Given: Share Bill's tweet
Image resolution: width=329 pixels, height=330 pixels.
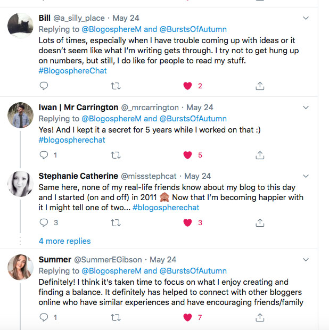Looking at the screenshot, I should coord(260,86).
